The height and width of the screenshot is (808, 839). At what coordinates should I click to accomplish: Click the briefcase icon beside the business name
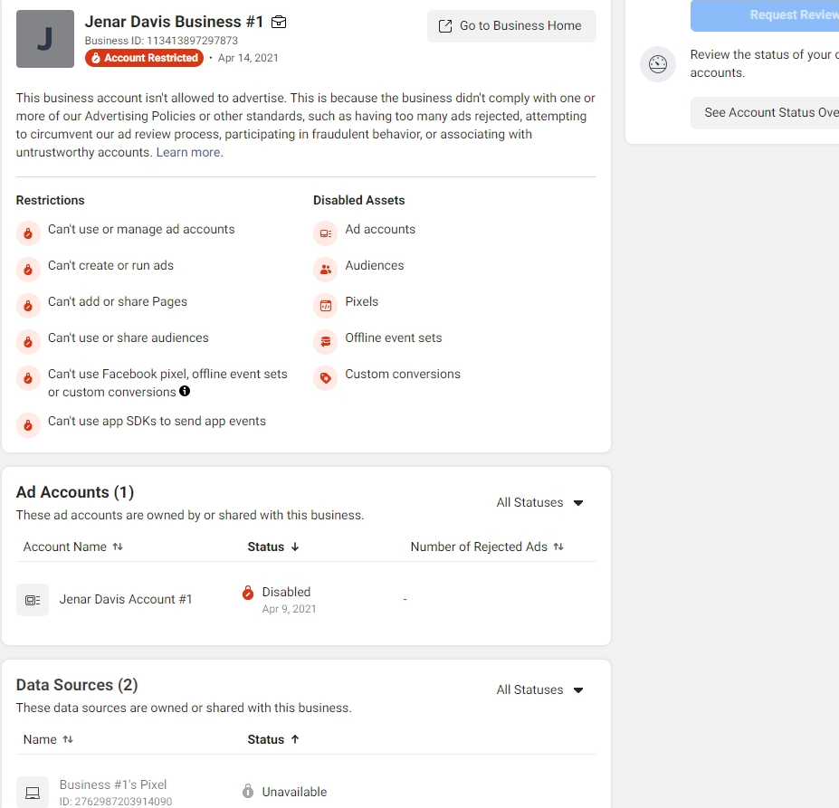click(x=279, y=22)
